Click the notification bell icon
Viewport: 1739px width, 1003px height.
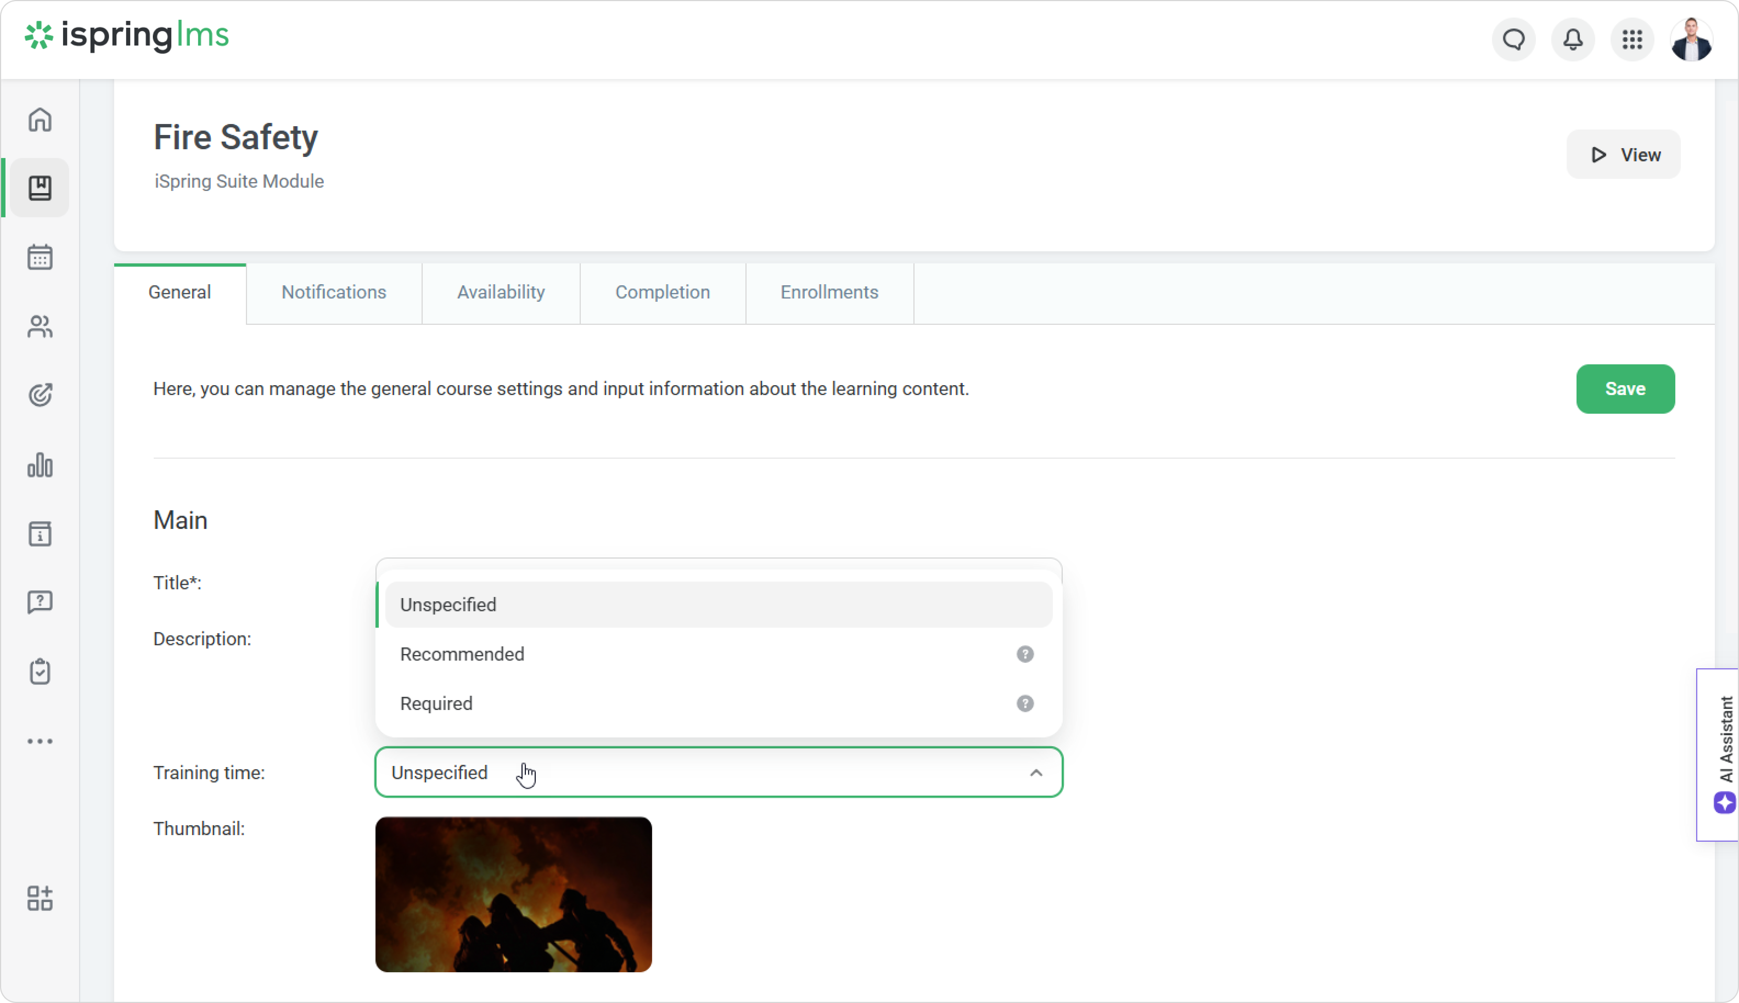[1572, 40]
